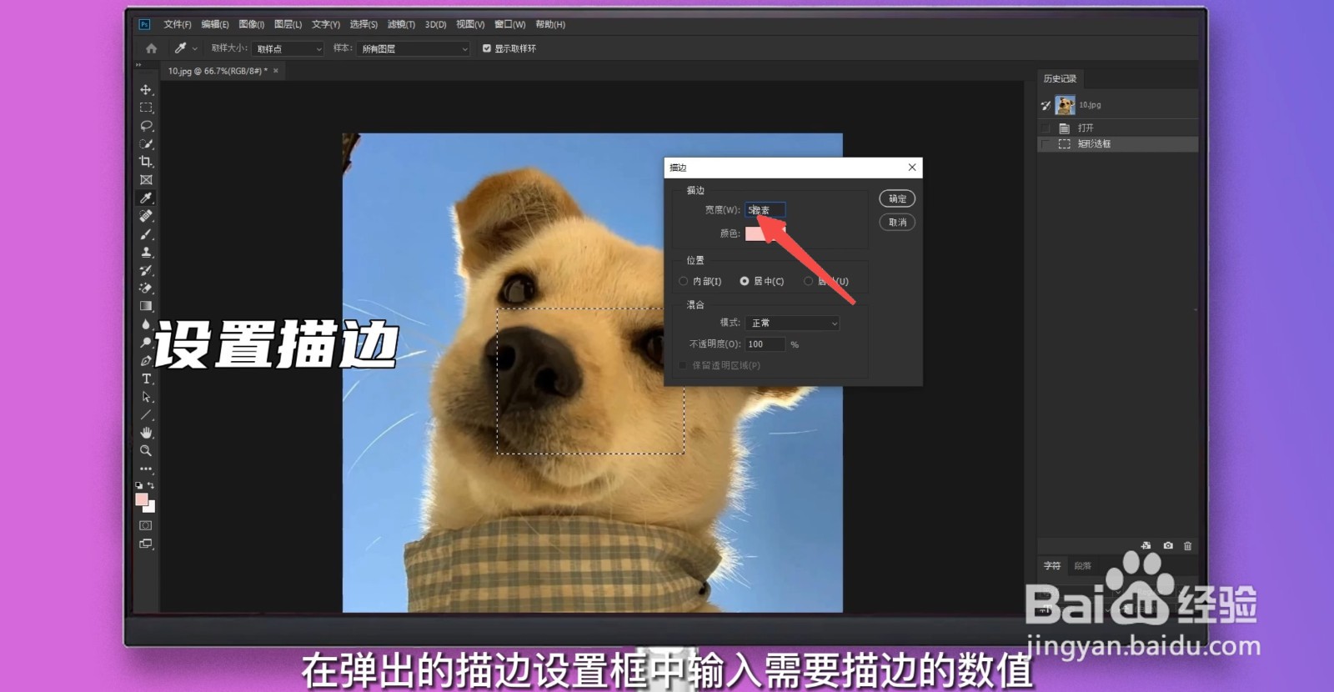Create new document from current state
Image resolution: width=1334 pixels, height=692 pixels.
coord(1146,546)
